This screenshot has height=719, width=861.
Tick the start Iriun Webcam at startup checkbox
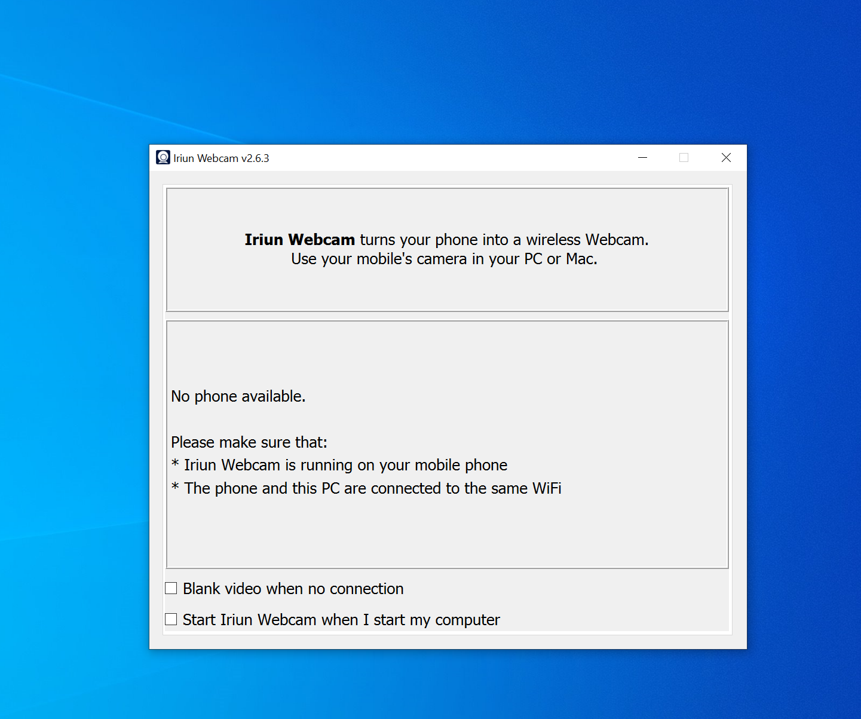171,620
